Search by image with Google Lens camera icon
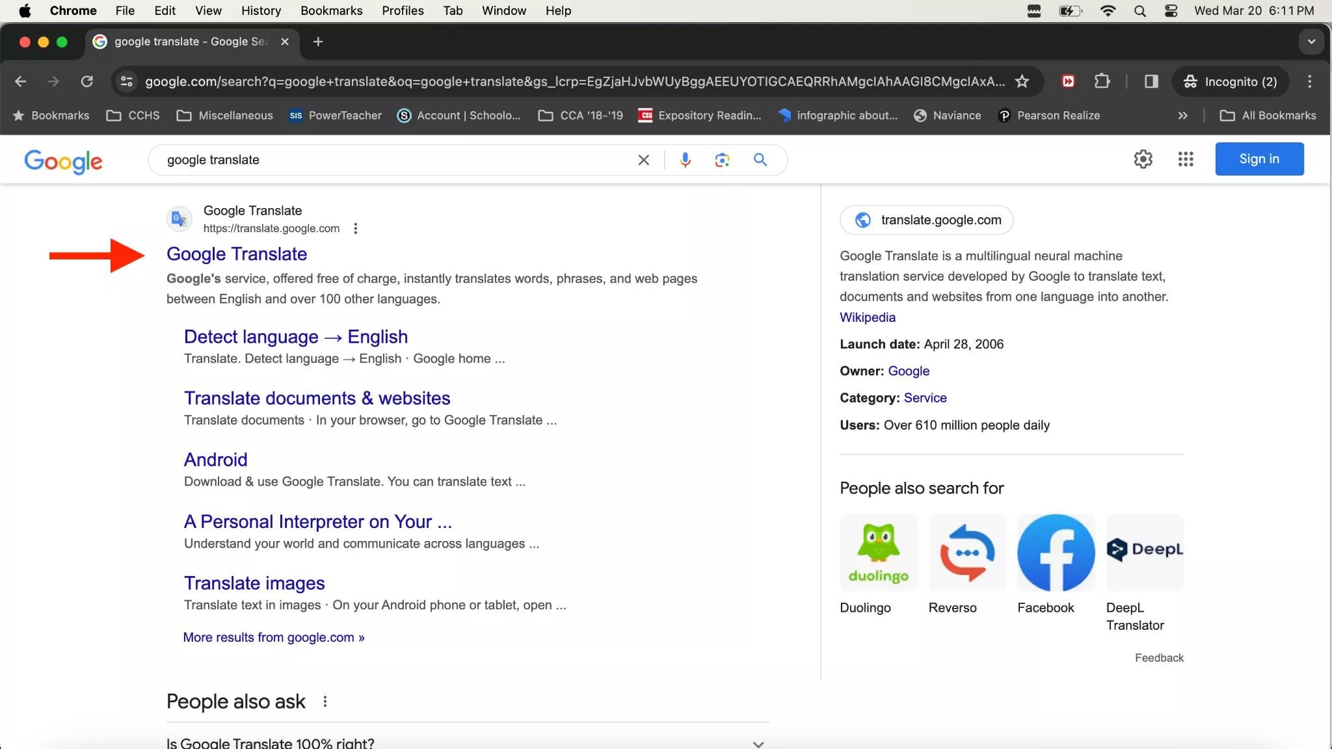Screen dimensions: 1332x749 [x=722, y=159]
